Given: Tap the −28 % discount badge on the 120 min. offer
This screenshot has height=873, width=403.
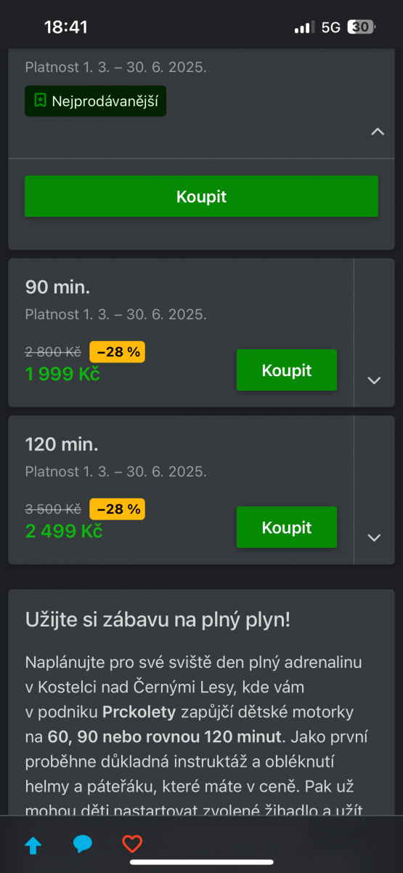Looking at the screenshot, I should pos(118,509).
